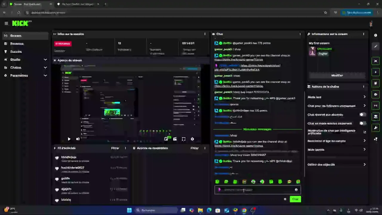Click the lightning bolt icon in right sidebar

coord(375,72)
